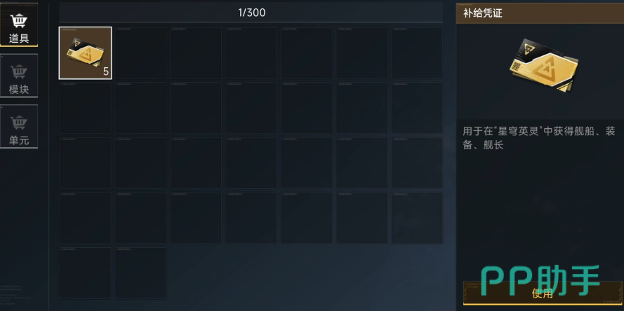Click the 补给凭证 title header

(482, 13)
